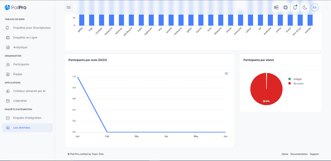Click the Enquête d'intégration sidebar icon
Screen dimensions: 331x161
point(8,118)
